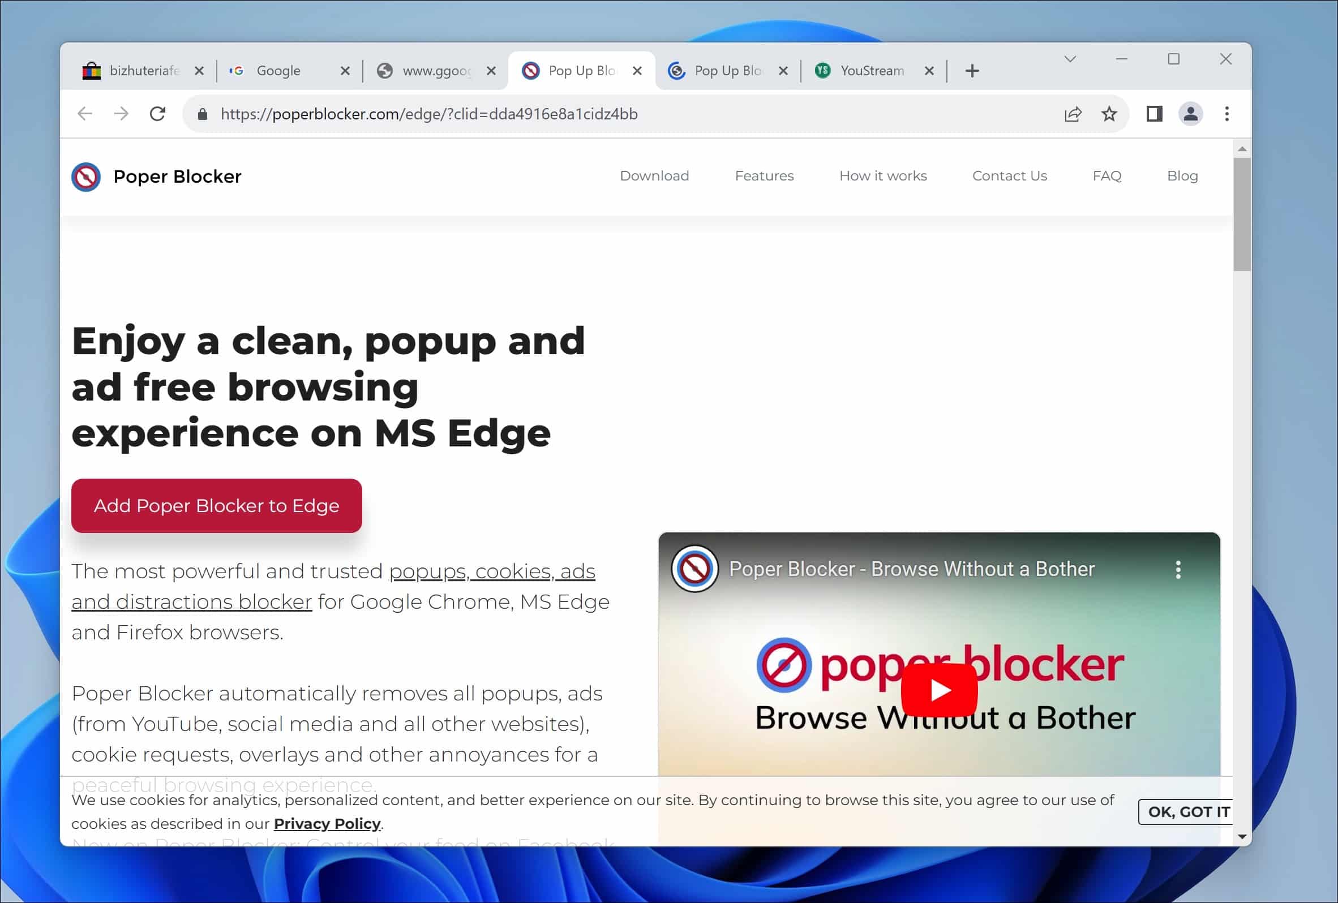The width and height of the screenshot is (1338, 903).
Task: Expand the tab search chevron
Action: point(1070,59)
